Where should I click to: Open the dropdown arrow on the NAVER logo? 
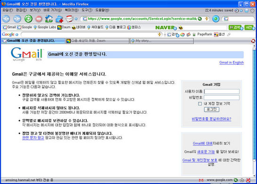click(x=176, y=29)
